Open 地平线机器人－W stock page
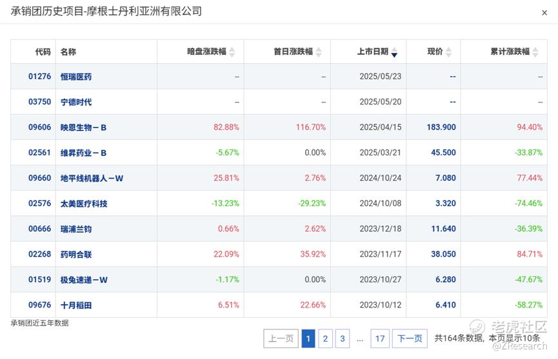This screenshot has height=359, width=558. [92, 179]
